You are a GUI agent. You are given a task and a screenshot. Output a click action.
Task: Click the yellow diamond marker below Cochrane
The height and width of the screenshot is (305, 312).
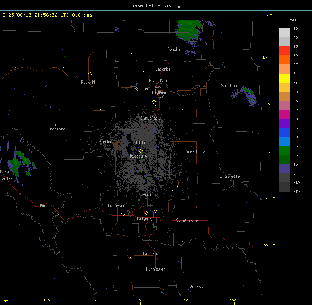click(123, 214)
